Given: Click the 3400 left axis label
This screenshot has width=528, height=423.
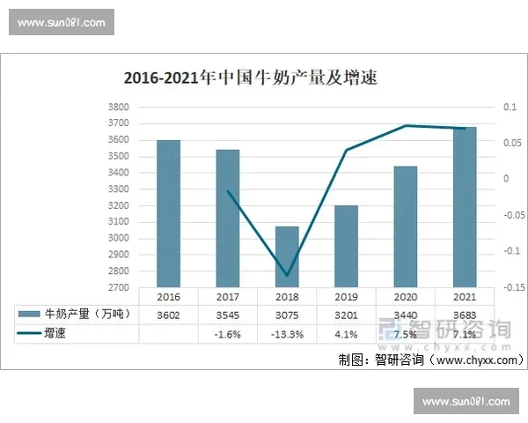Looking at the screenshot, I should pos(119,173).
